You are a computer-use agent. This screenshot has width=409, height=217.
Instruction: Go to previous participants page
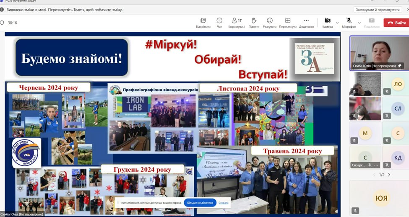[x=374, y=175]
